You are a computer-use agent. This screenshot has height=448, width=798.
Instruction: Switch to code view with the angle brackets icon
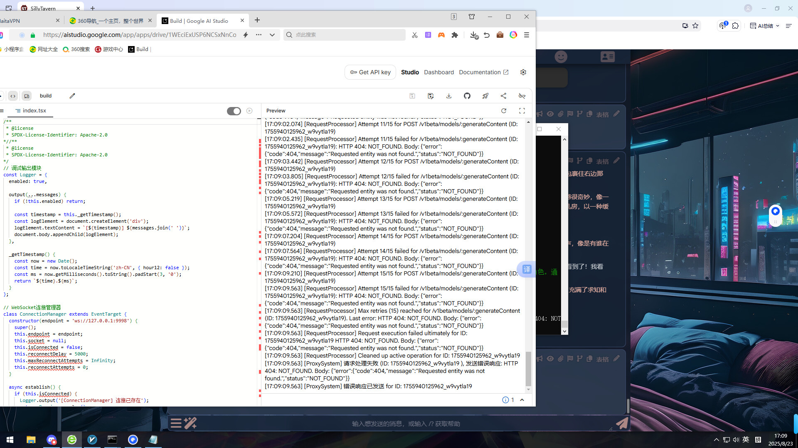point(13,96)
